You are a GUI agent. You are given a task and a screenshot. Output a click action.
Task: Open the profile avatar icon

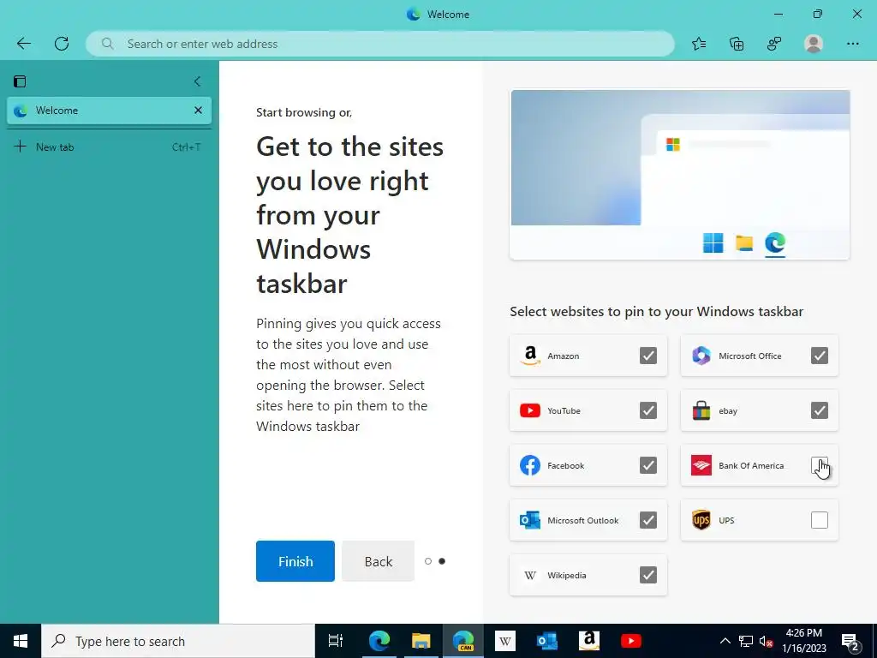814,44
